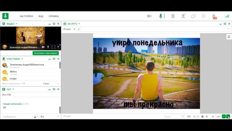Image resolution: width=232 pixels, height=131 pixels.
Task: Add a new document tab with plus
Action: (x=79, y=29)
